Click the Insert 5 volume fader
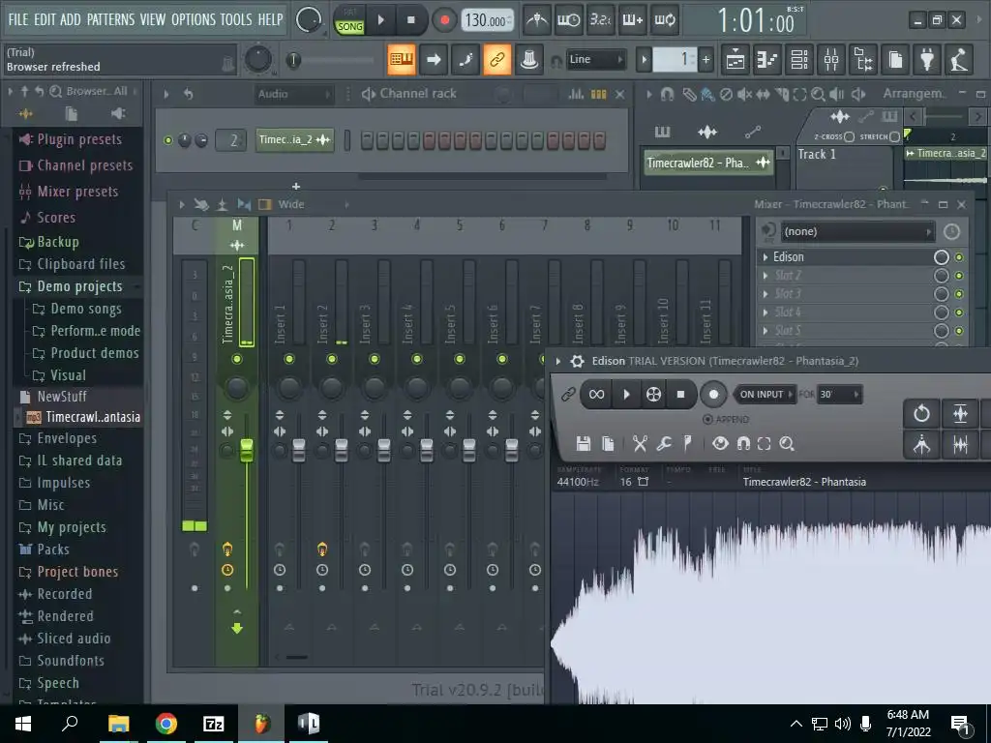991x743 pixels. point(469,450)
